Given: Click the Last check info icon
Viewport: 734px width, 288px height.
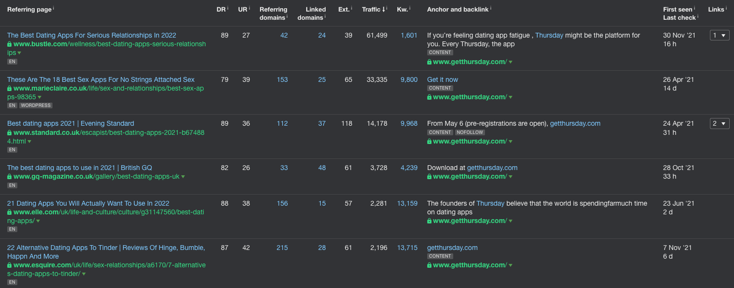Looking at the screenshot, I should [x=698, y=16].
